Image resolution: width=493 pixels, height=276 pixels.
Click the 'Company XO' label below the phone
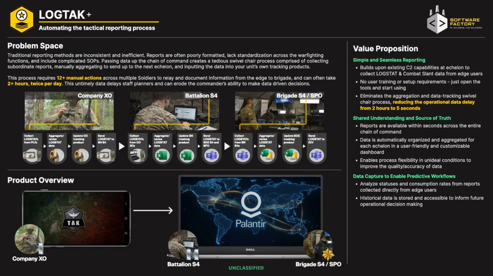(x=29, y=259)
